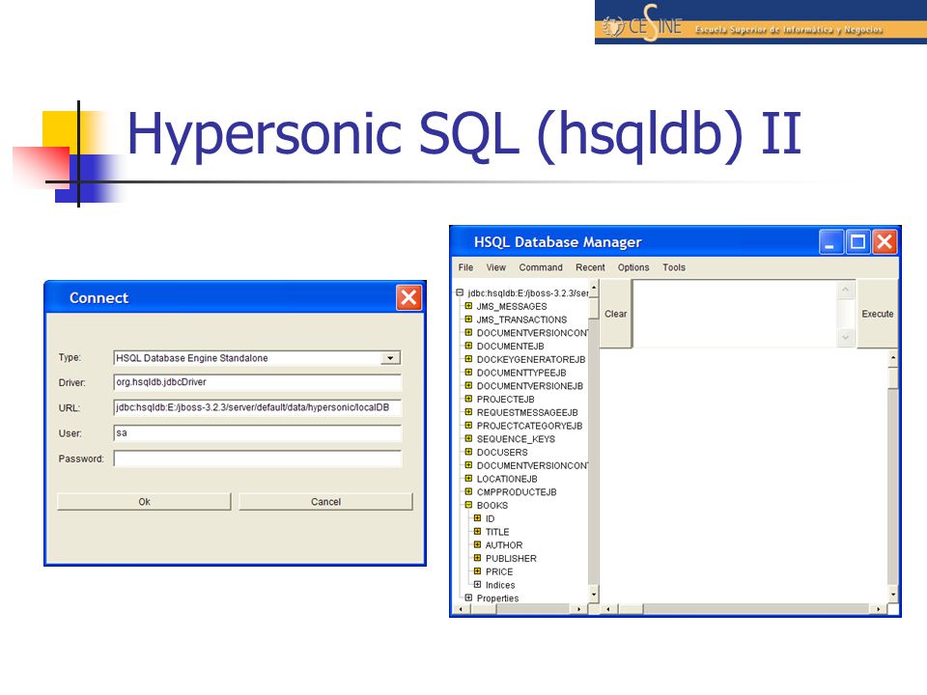Select the PUBLISHER column

pyautogui.click(x=511, y=559)
